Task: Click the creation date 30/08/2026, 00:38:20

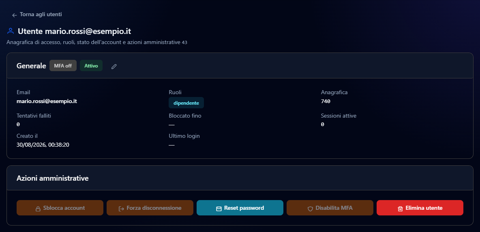Action: tap(43, 145)
